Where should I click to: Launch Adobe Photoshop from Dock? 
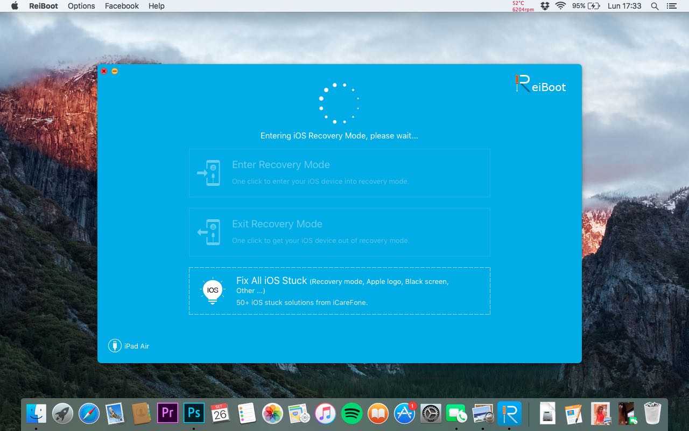pos(194,414)
